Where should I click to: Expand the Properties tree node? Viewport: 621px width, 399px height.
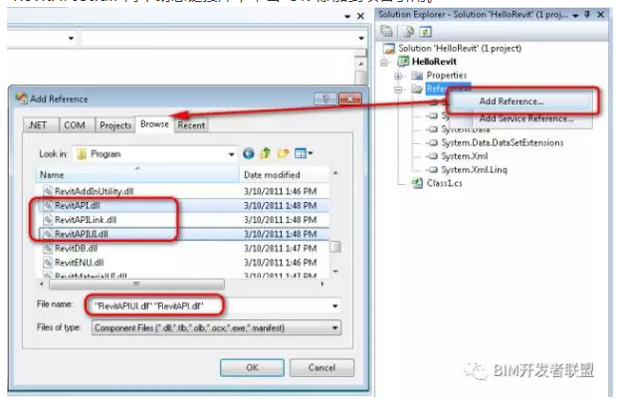[398, 76]
